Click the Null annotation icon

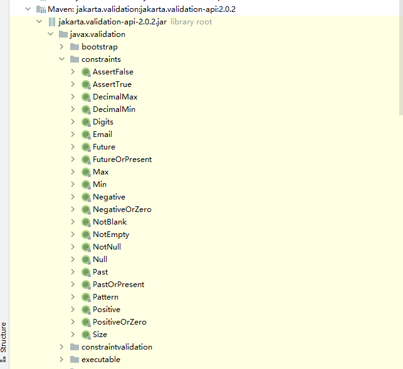coord(86,260)
